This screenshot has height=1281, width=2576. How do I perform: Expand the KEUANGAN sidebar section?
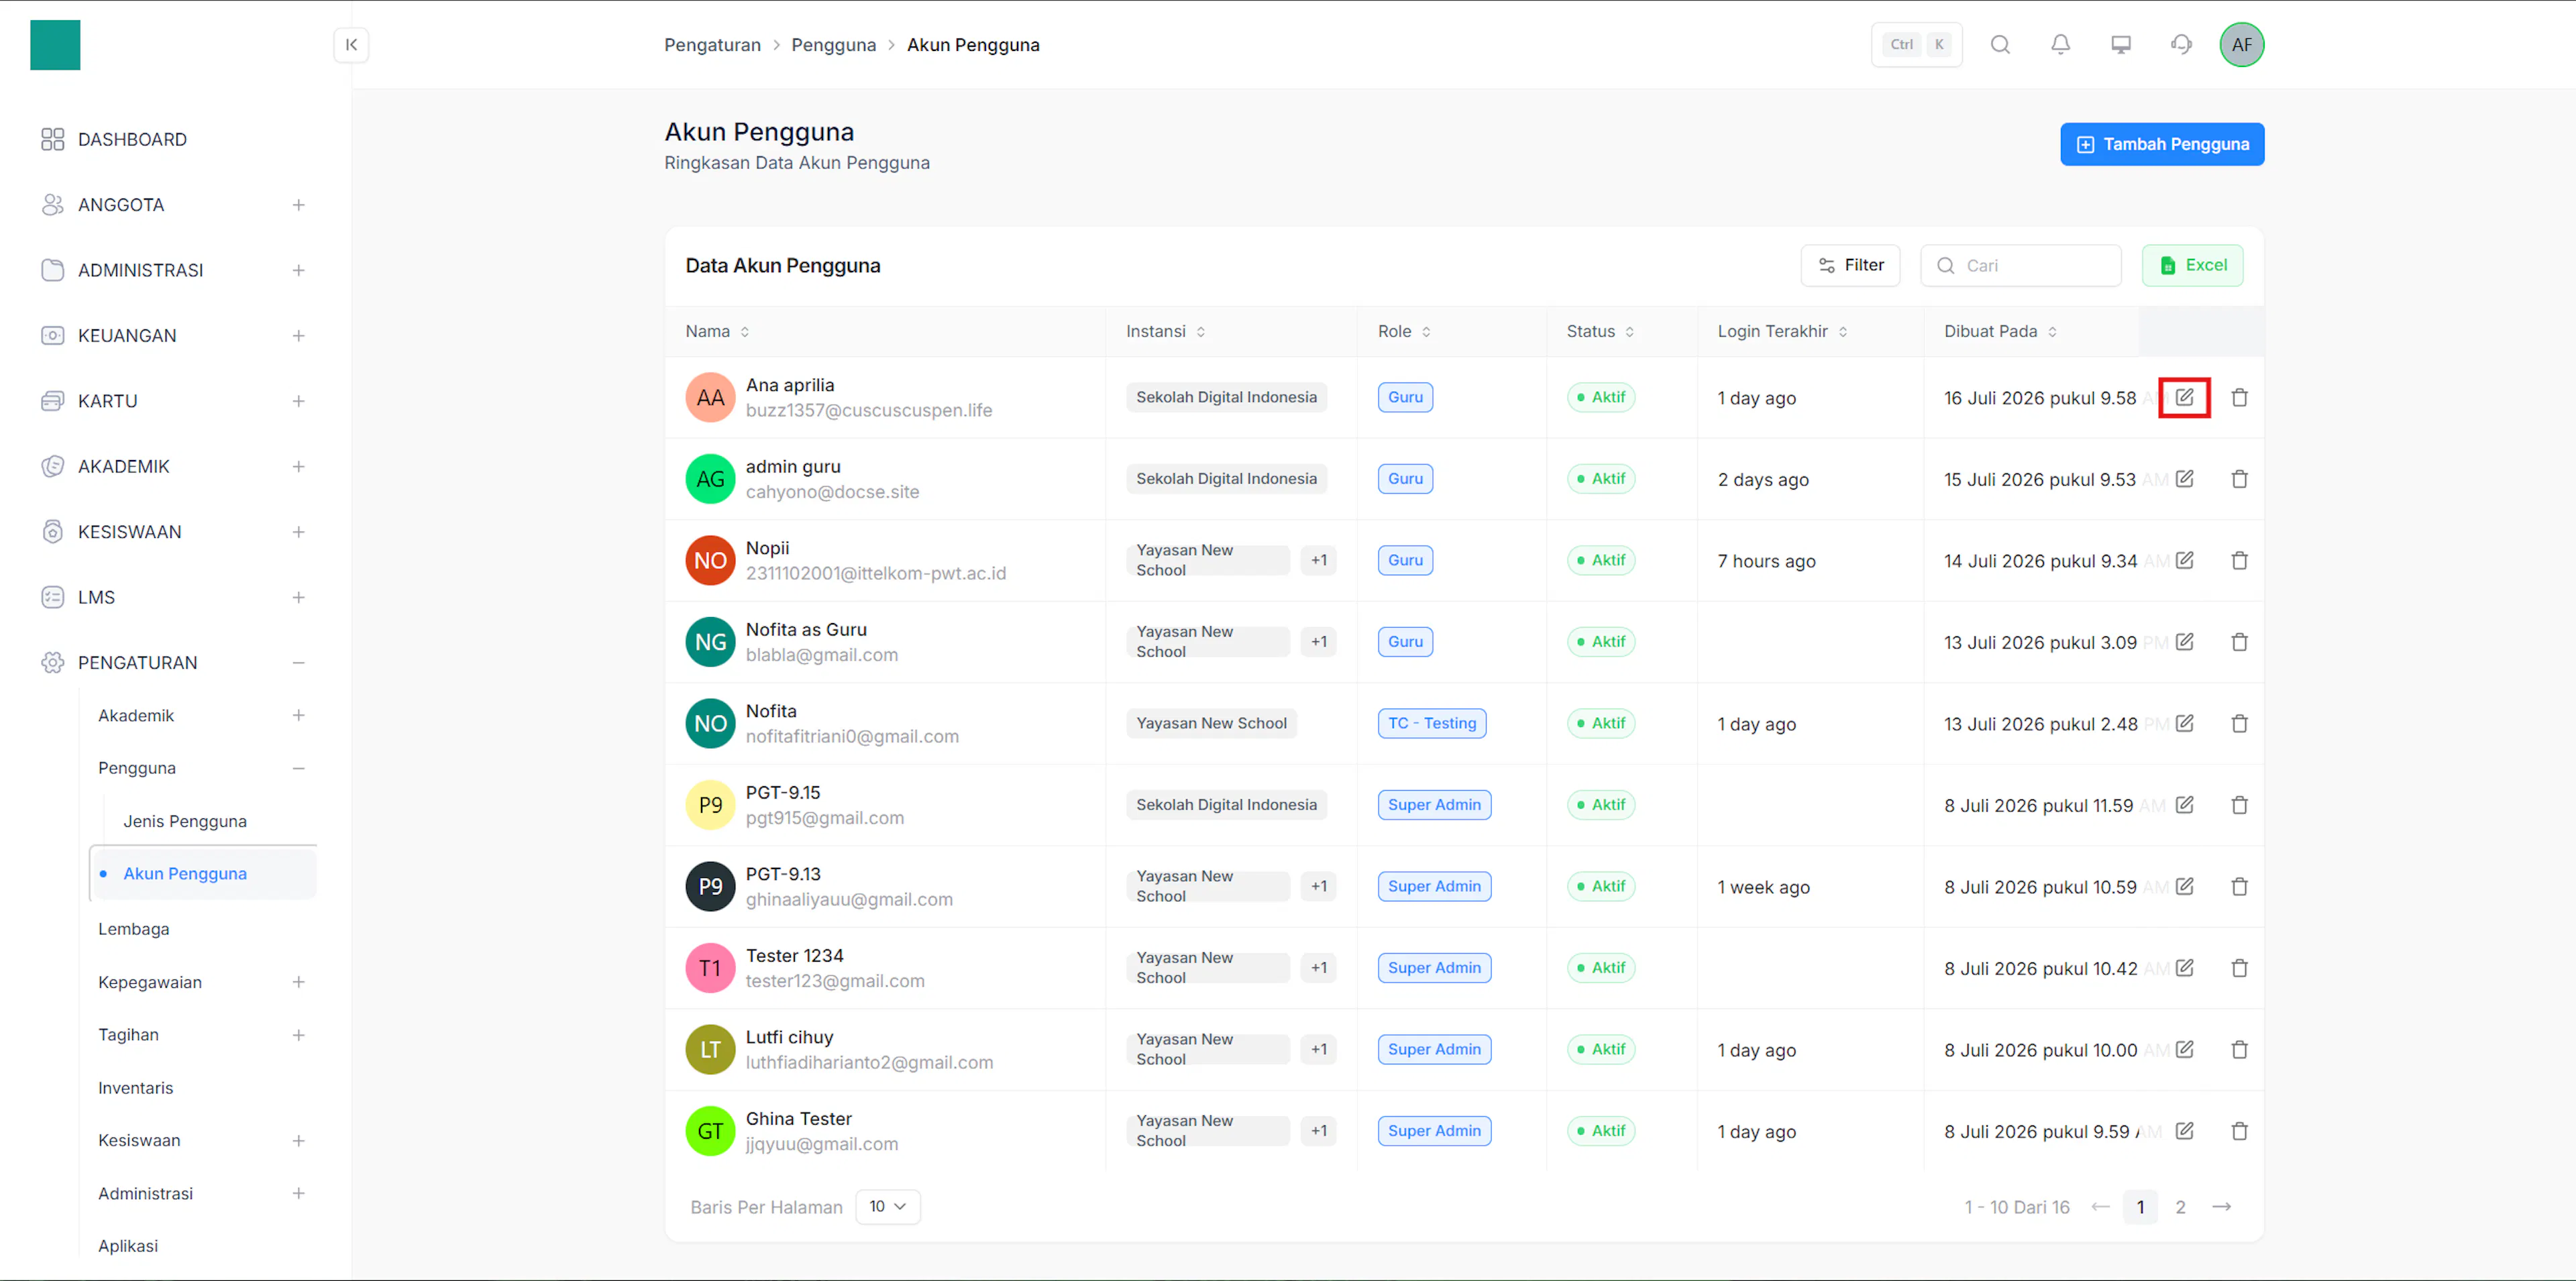[298, 335]
